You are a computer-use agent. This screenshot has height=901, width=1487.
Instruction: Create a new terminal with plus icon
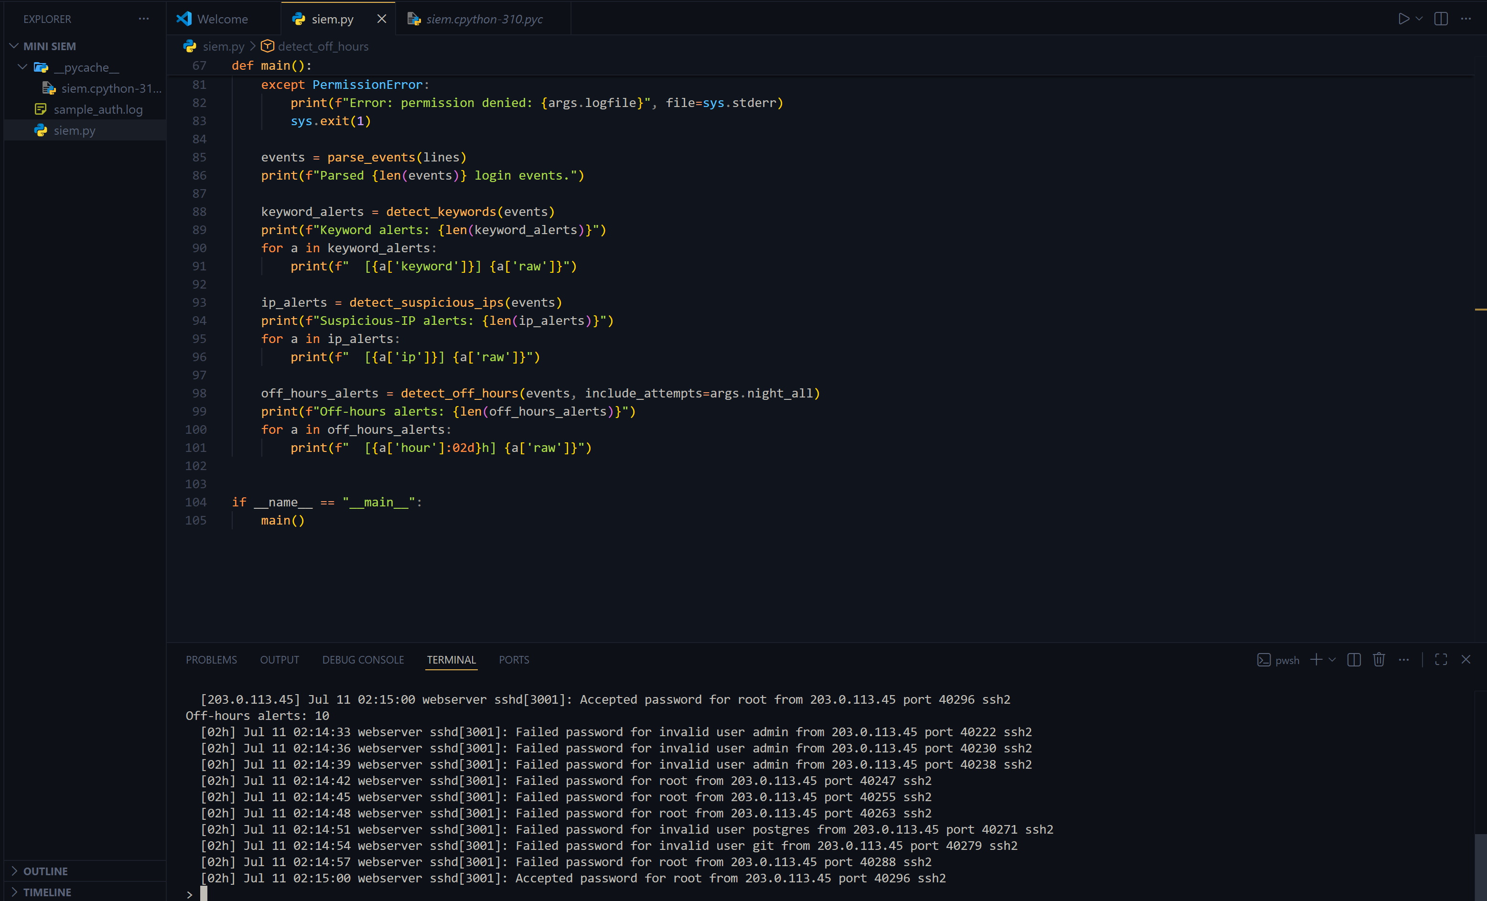click(1316, 660)
